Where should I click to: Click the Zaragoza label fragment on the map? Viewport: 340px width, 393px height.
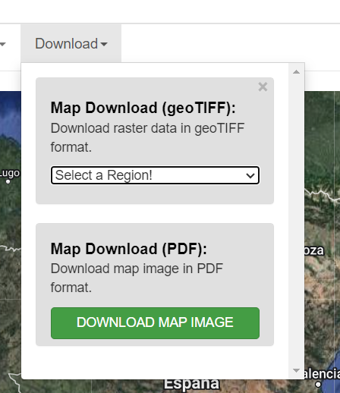pos(314,250)
